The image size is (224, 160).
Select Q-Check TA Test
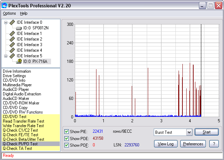tap(31, 148)
